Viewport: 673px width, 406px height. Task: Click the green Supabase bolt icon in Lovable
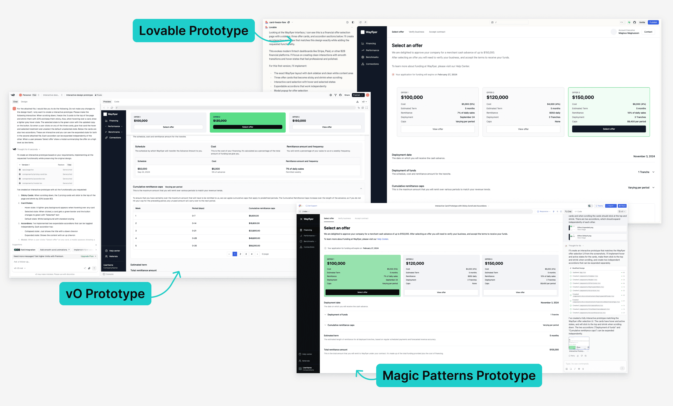pos(629,22)
